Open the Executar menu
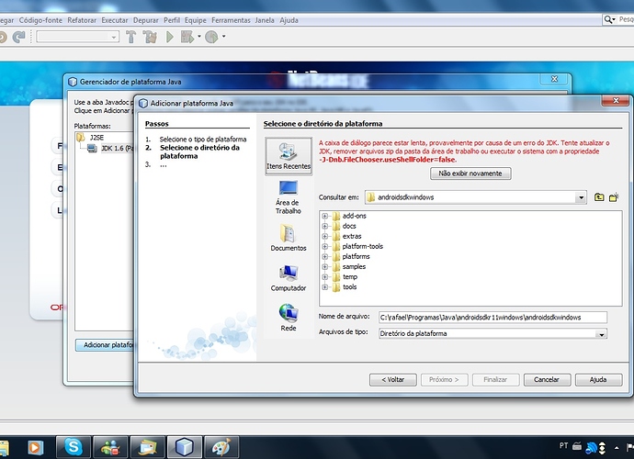Screen dimensions: 634x459 pyautogui.click(x=115, y=20)
